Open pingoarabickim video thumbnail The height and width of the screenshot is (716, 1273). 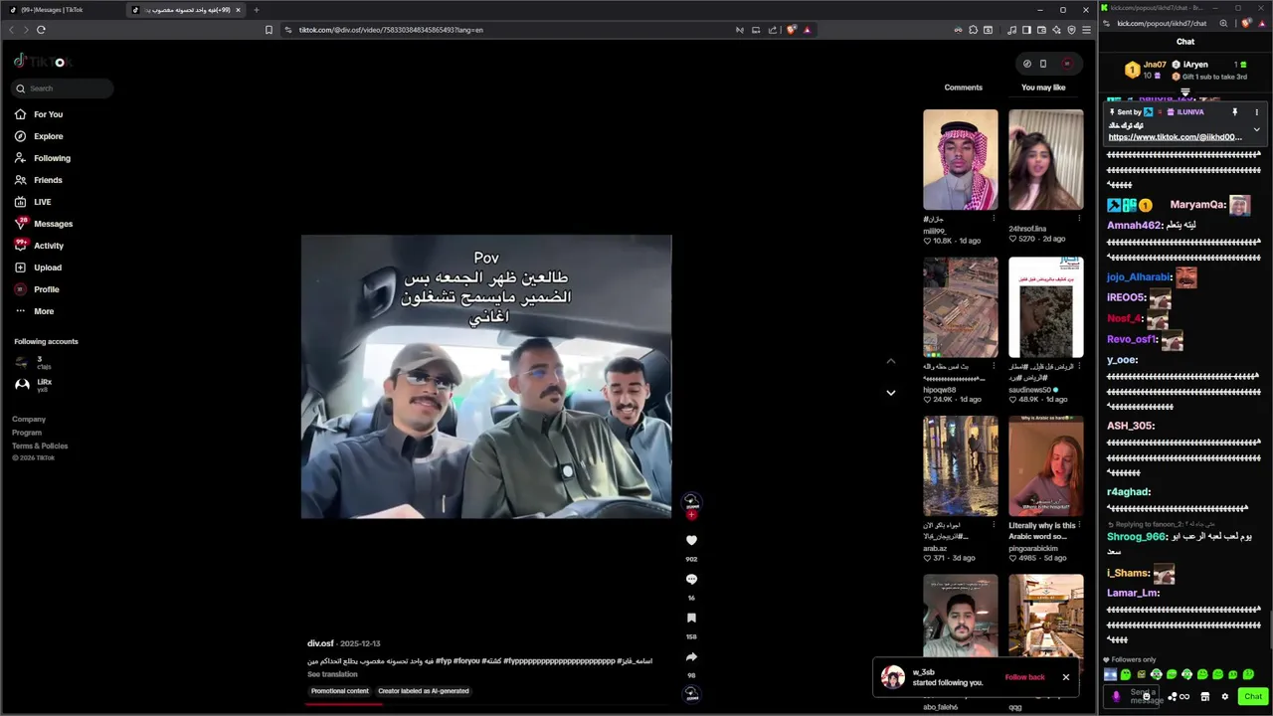click(1046, 466)
